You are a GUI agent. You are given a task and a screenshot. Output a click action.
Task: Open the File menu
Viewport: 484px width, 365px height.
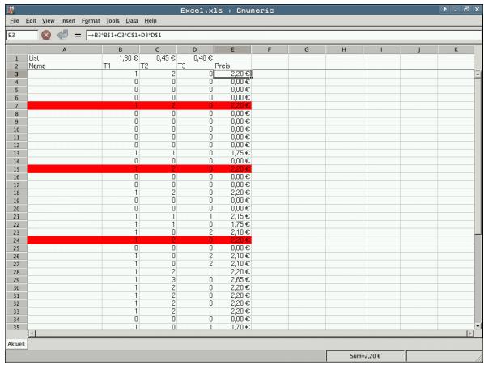click(15, 21)
